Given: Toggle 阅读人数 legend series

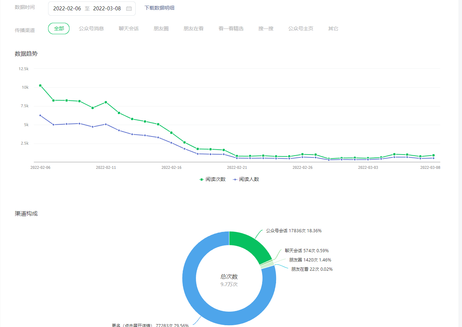Looking at the screenshot, I should 246,180.
